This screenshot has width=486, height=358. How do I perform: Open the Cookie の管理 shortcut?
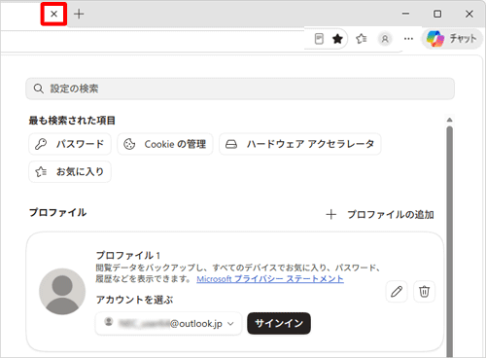coord(165,144)
